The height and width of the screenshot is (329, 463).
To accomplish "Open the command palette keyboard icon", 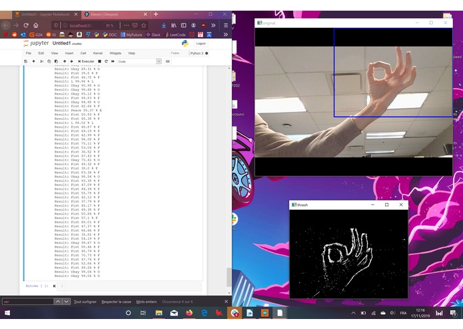I will coord(168,61).
